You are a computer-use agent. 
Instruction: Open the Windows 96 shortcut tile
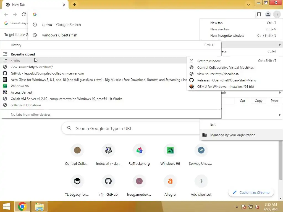click(170, 155)
